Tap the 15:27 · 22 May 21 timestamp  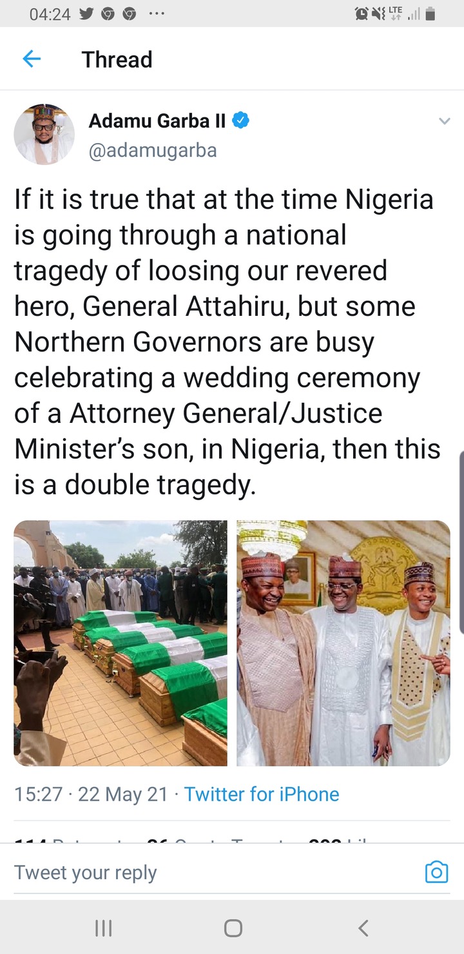point(91,794)
